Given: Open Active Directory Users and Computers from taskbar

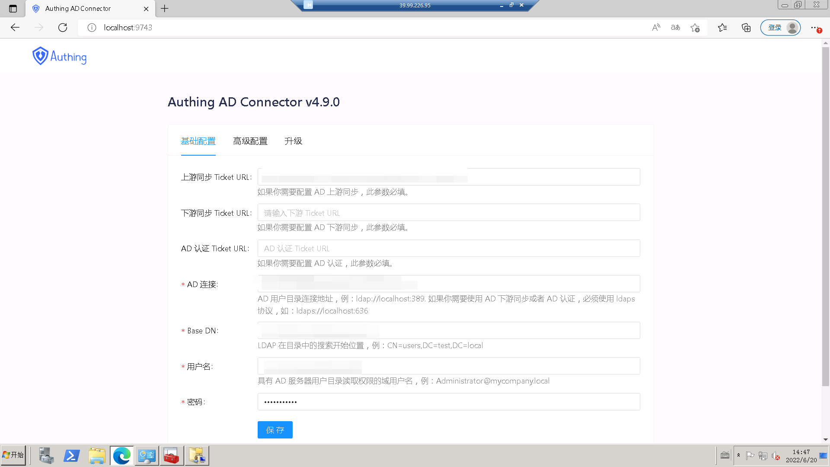Looking at the screenshot, I should tap(197, 455).
